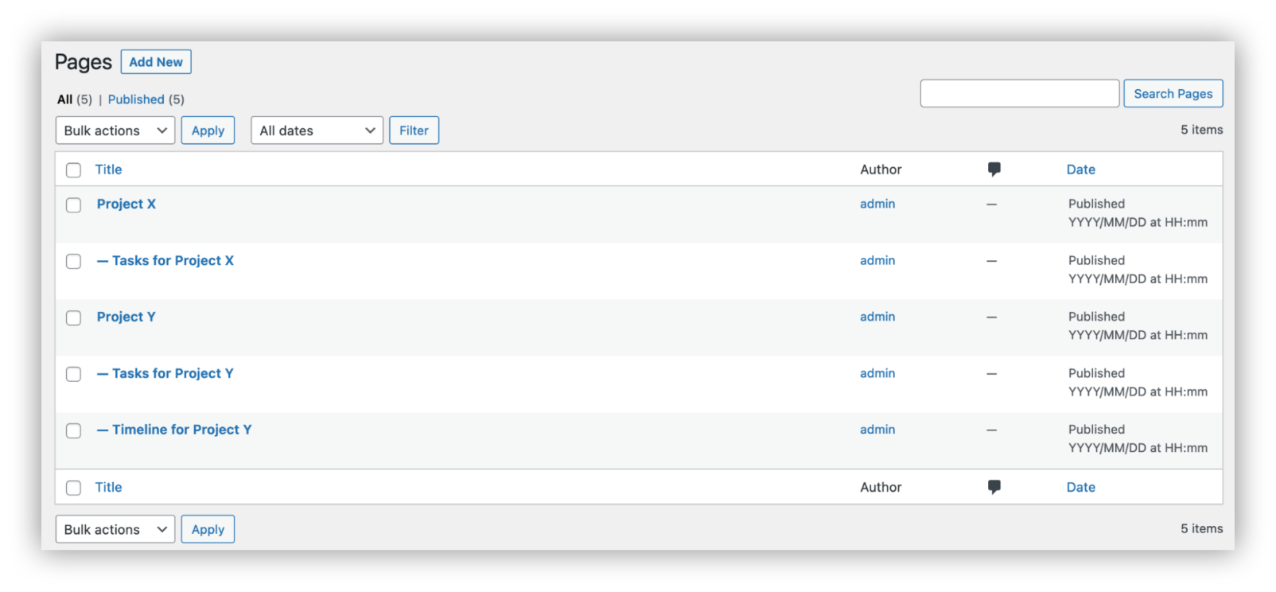The height and width of the screenshot is (592, 1276).
Task: Tick the Timeline for Project Y checkbox
Action: [x=74, y=430]
